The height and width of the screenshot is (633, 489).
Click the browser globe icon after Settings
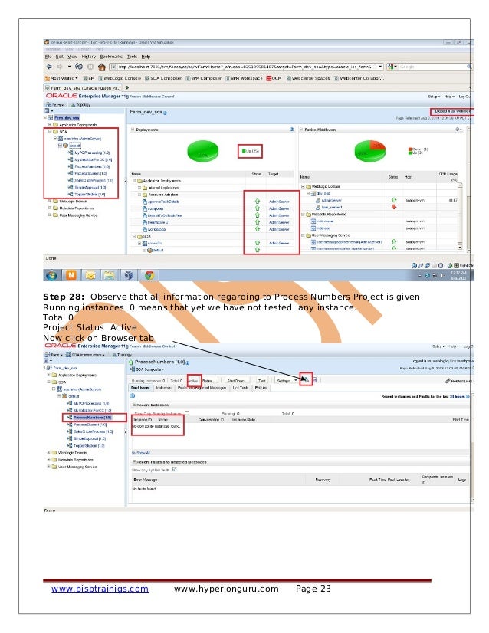[x=306, y=380]
